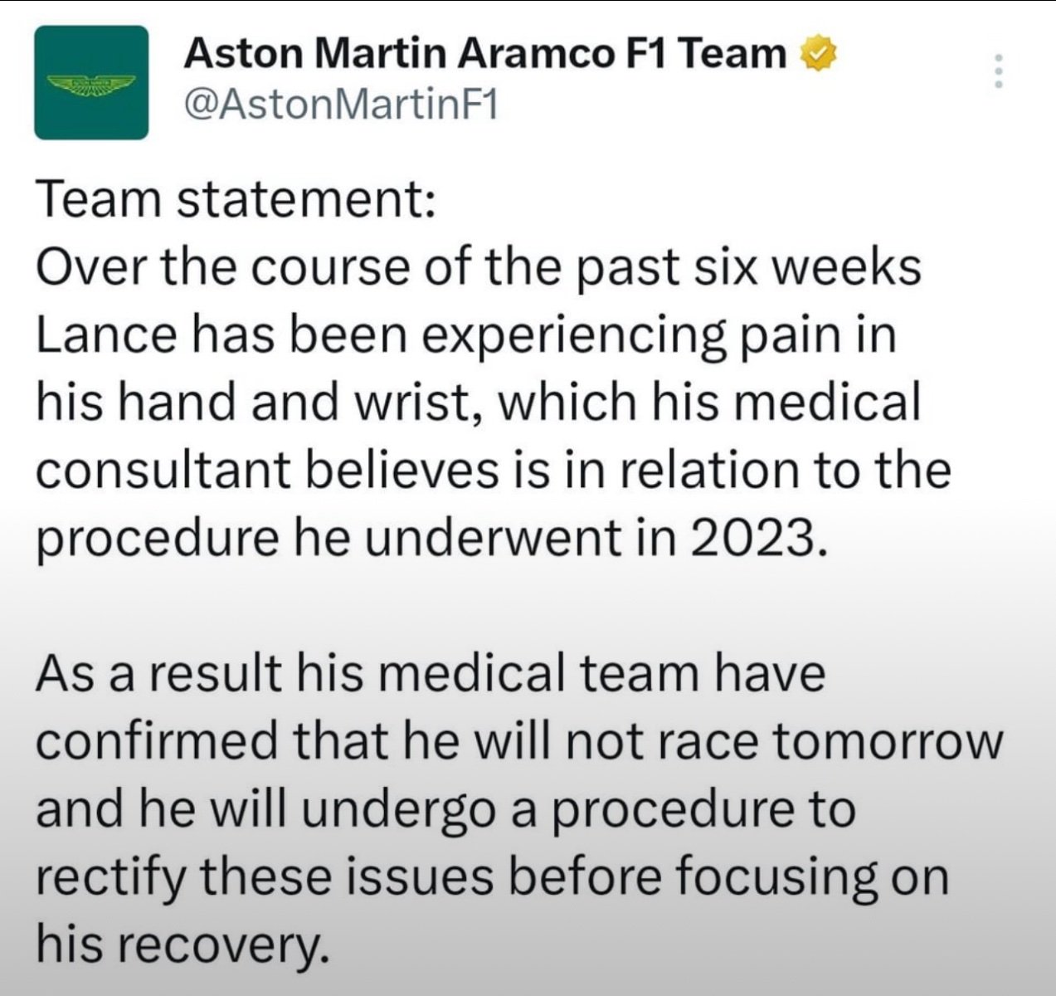The height and width of the screenshot is (996, 1056).
Task: Open the Aston Martin Aramco F1 Team profile name
Action: pos(485,54)
